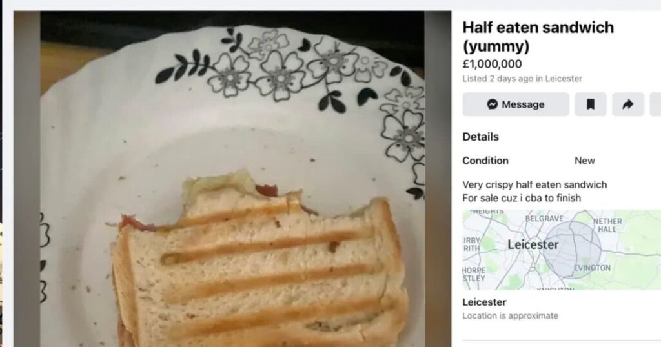The height and width of the screenshot is (347, 661).
Task: Click the 'Half eaten sandwich (yummy)' title
Action: (x=538, y=37)
